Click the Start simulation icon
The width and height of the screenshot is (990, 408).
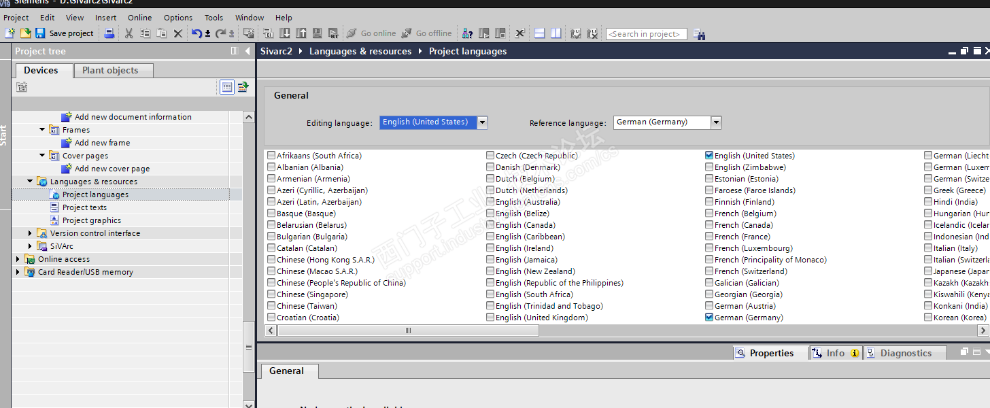317,33
